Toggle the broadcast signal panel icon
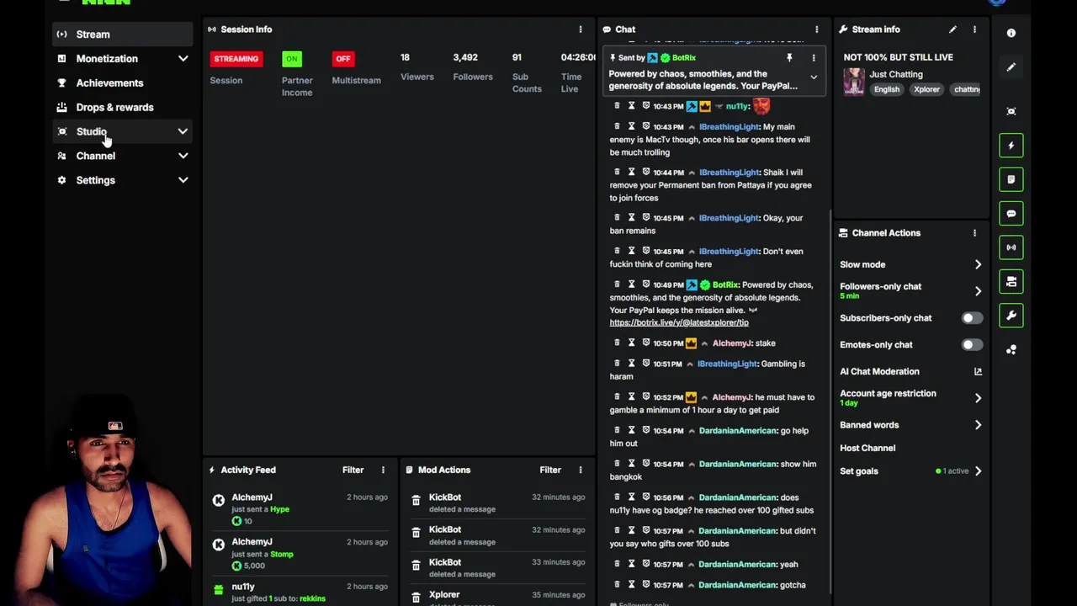The image size is (1077, 606). [x=1011, y=247]
